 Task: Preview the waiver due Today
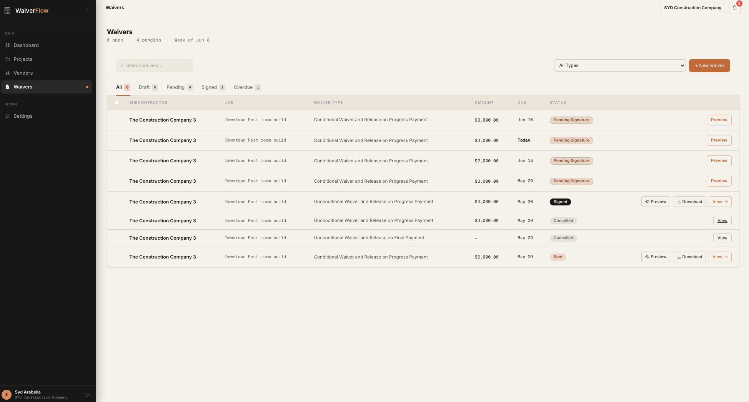pos(719,140)
